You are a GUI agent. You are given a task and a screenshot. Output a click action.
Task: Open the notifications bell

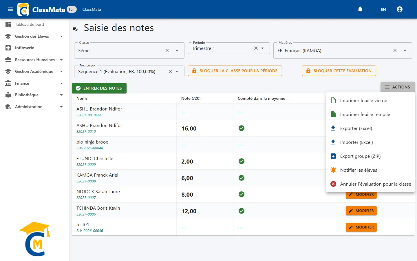click(x=360, y=9)
